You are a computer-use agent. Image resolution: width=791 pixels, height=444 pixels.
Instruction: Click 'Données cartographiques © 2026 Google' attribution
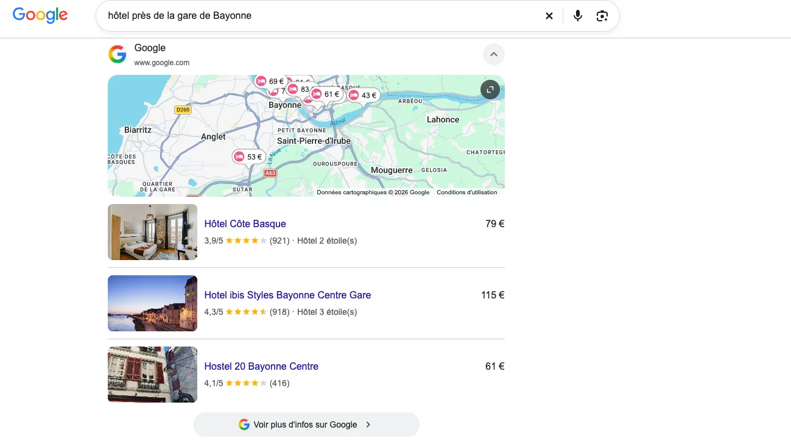point(373,192)
